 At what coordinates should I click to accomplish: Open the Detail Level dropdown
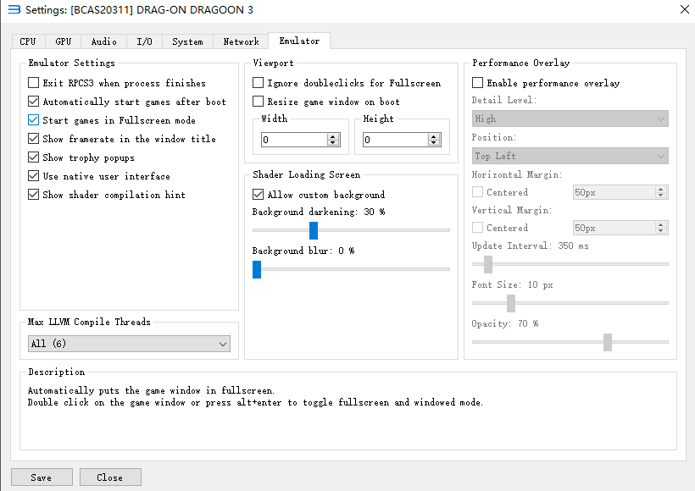click(570, 119)
